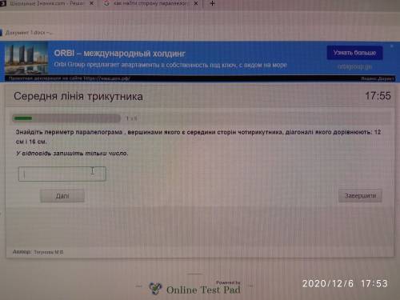
Task: Click the answer input field
Action: coord(62,174)
